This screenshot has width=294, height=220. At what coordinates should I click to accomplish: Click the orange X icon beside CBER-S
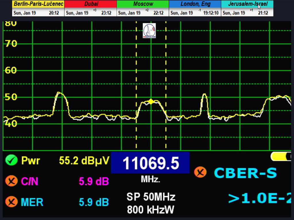(200, 172)
